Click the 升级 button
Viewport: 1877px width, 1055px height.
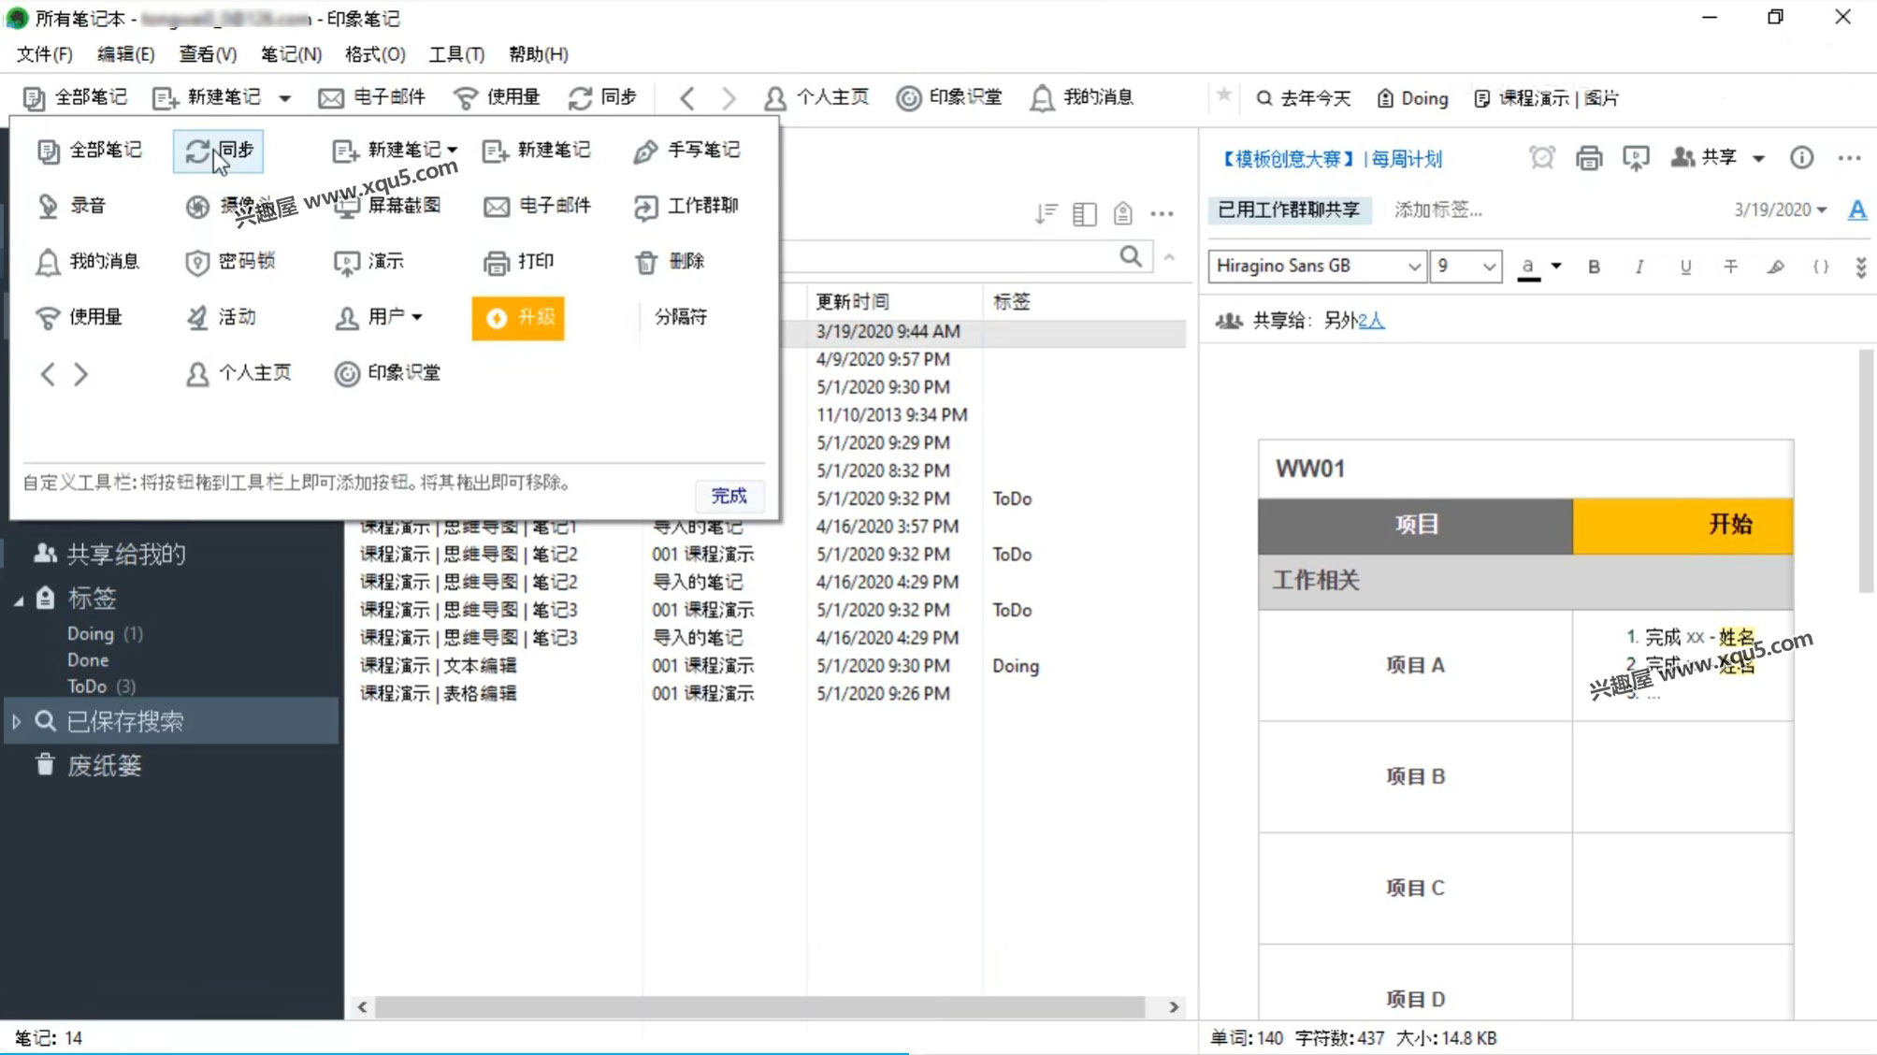518,317
